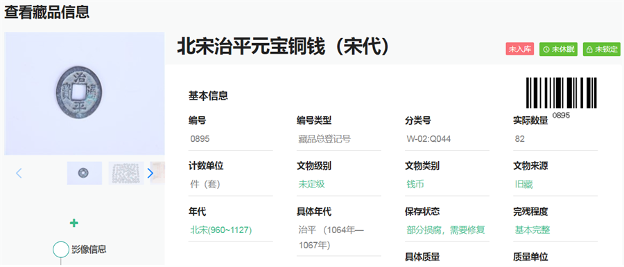Click the 藏品总登记号 编号类型 field
This screenshot has width=624, height=267.
pyautogui.click(x=324, y=139)
